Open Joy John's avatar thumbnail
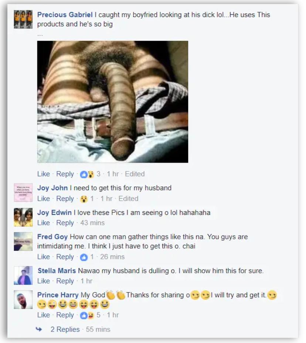The width and height of the screenshot is (306, 343). point(23,192)
